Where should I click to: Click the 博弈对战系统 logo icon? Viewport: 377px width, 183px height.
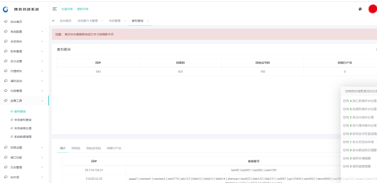[x=6, y=9]
